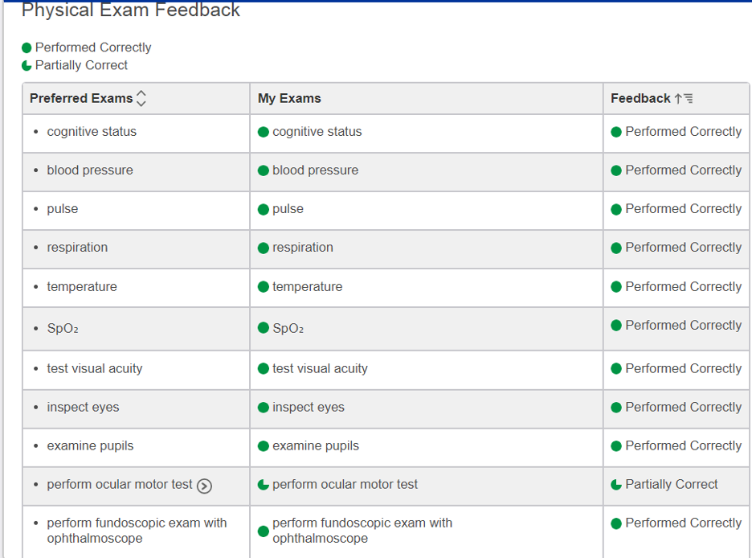
Task: Click 'respiration' in My Exams column
Action: [303, 248]
